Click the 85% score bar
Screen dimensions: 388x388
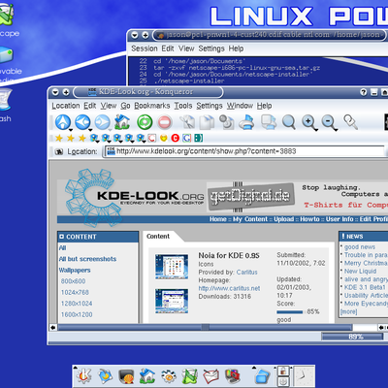290,312
